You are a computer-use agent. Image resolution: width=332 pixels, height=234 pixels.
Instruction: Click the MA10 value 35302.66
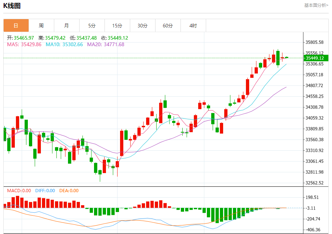coord(72,44)
